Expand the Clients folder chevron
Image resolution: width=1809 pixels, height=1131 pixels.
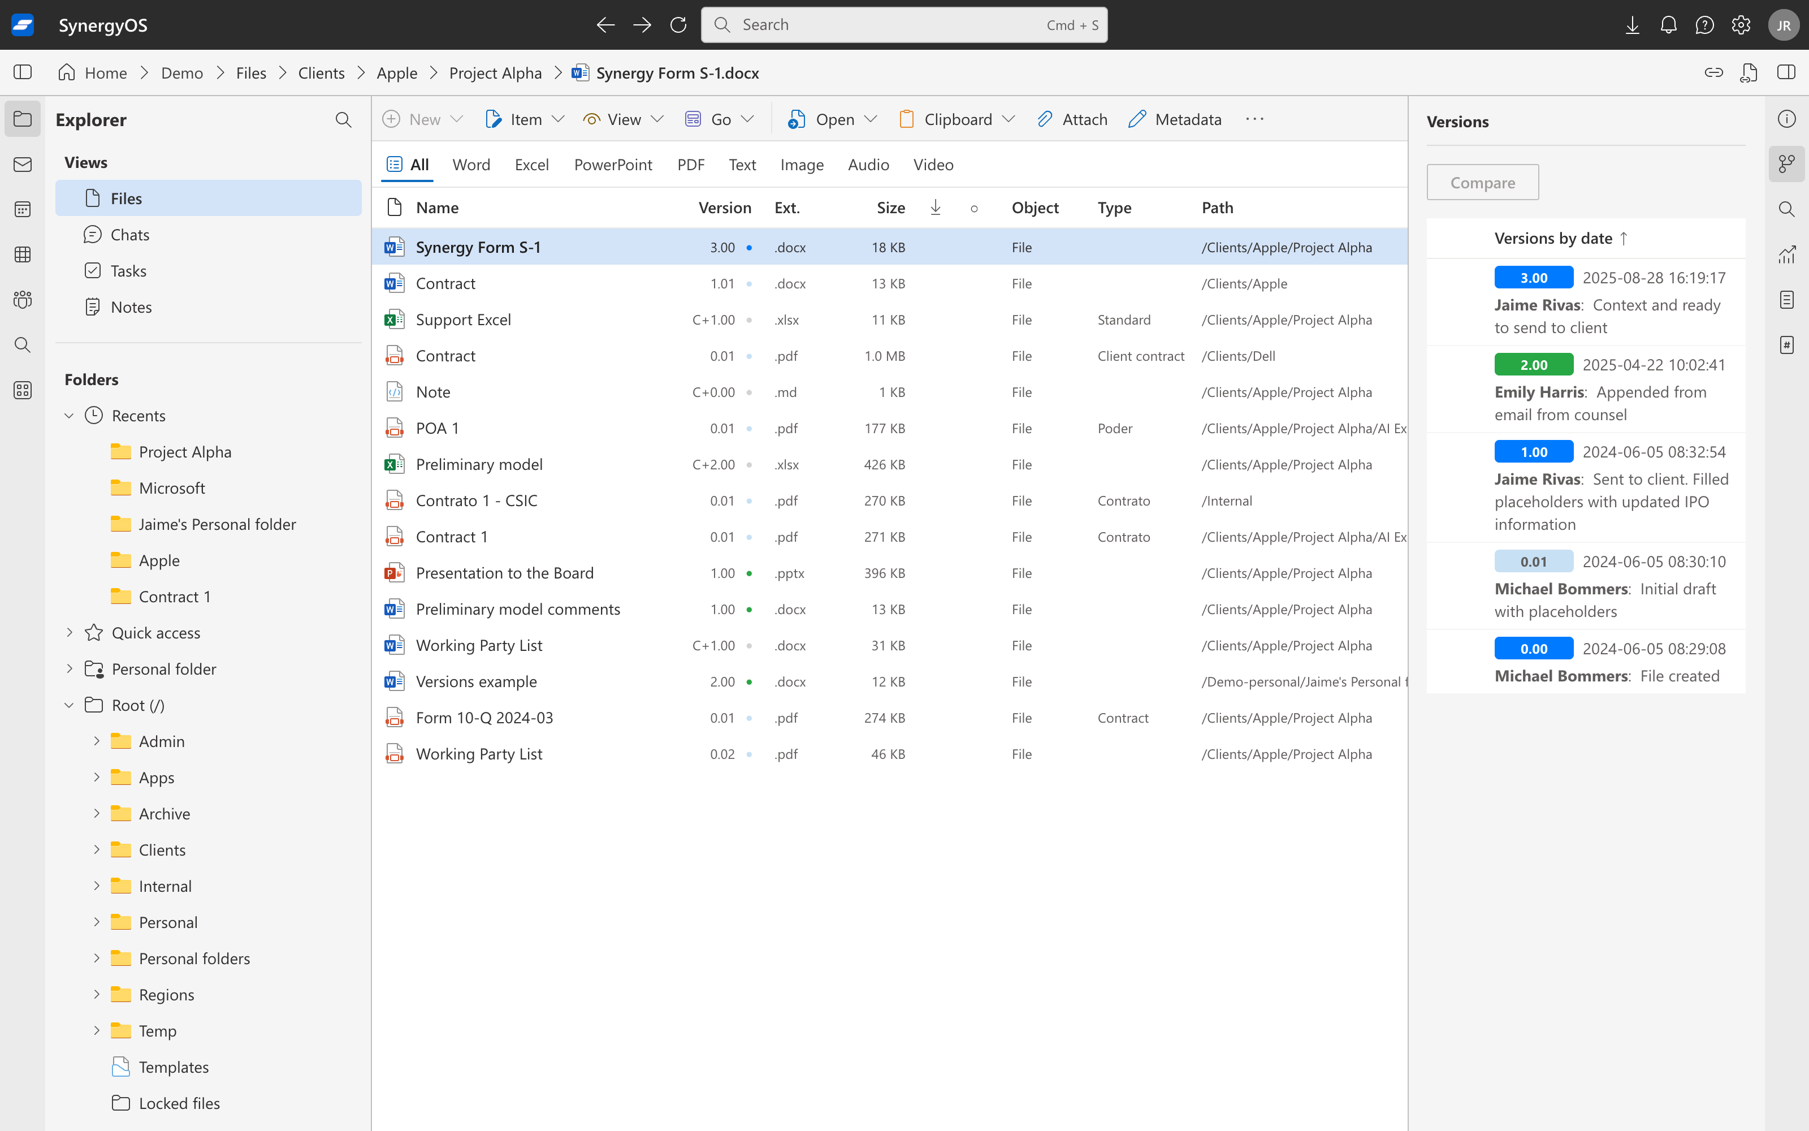[97, 850]
